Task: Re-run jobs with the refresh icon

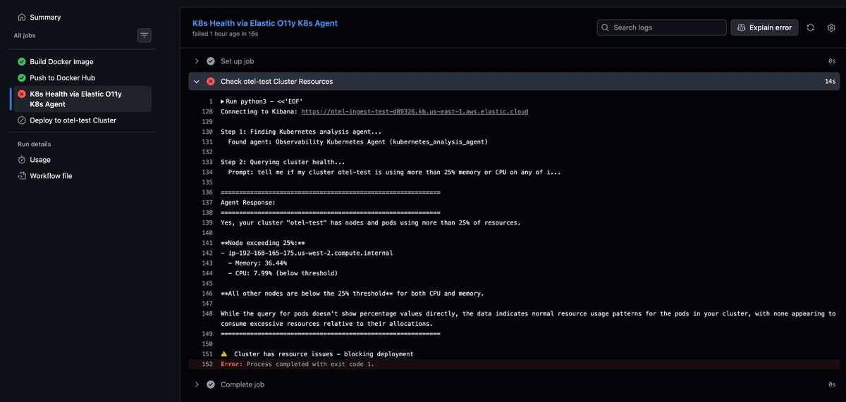Action: [811, 27]
